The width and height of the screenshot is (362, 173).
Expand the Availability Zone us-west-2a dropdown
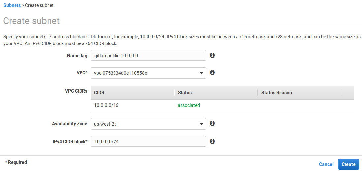pyautogui.click(x=148, y=124)
